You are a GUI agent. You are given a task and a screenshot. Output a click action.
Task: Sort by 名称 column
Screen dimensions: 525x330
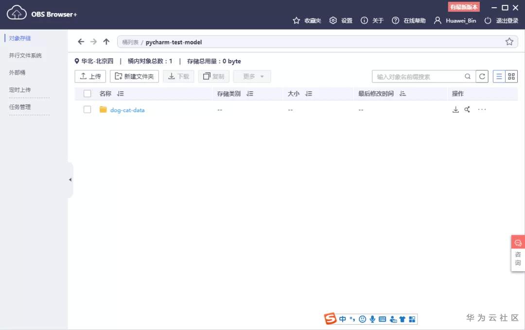(x=121, y=94)
